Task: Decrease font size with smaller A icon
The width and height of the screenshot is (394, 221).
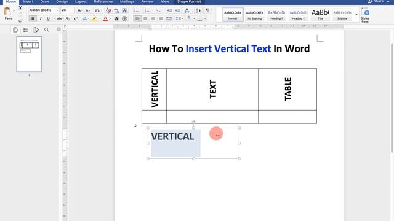Action: [x=88, y=10]
